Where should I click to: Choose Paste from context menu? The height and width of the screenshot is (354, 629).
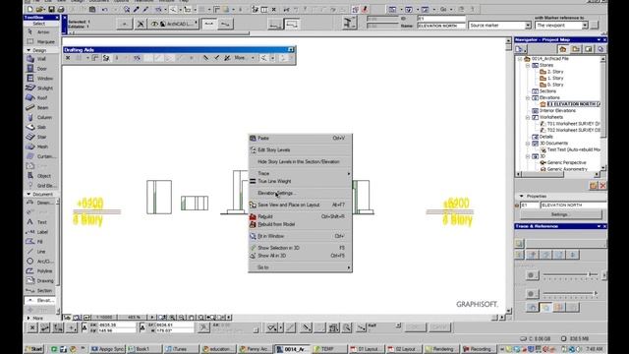point(300,138)
